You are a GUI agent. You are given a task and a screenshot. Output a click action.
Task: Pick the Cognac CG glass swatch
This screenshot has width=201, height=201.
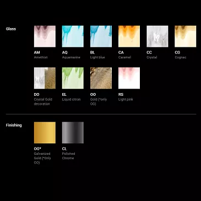pos(186,36)
